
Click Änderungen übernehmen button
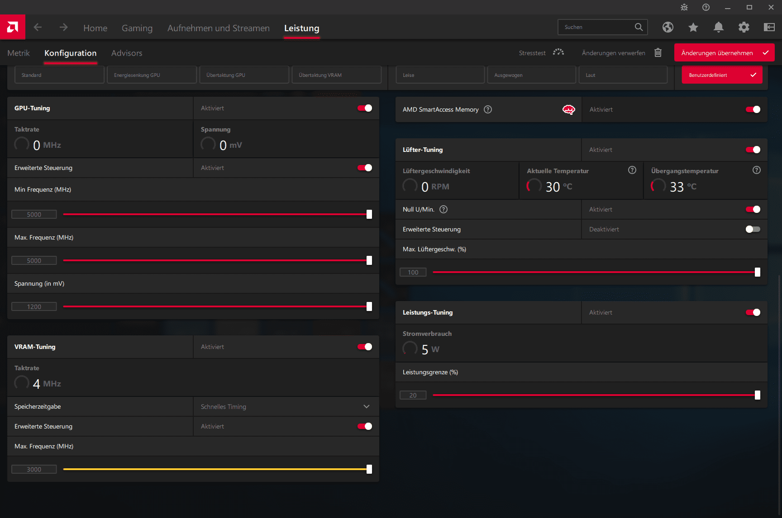[x=724, y=53]
